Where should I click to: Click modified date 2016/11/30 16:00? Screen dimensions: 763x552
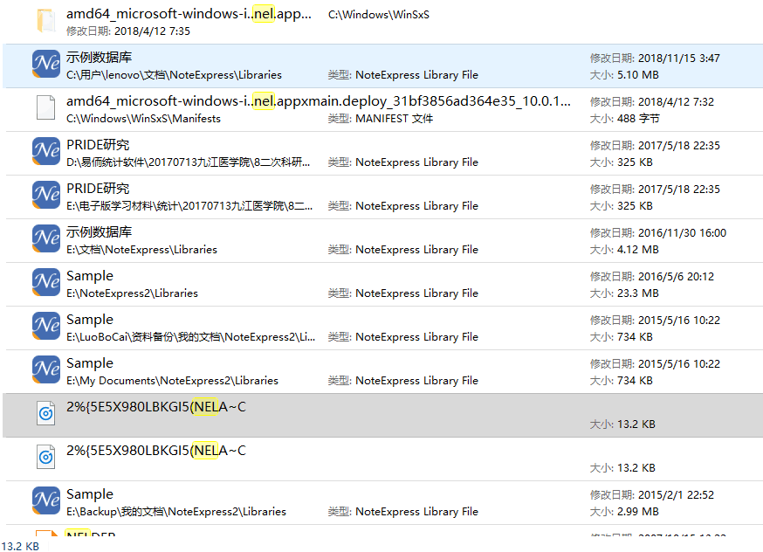pyautogui.click(x=682, y=233)
